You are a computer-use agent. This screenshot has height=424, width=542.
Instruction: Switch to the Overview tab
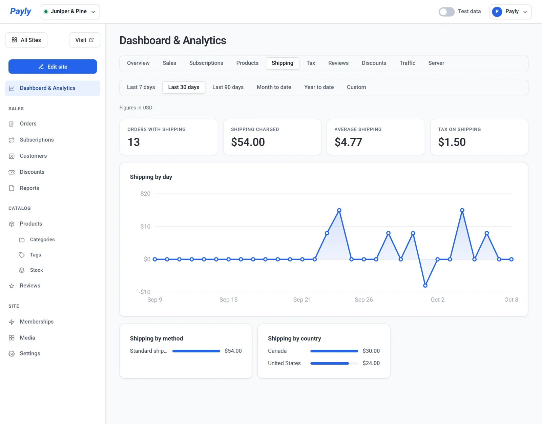click(138, 63)
